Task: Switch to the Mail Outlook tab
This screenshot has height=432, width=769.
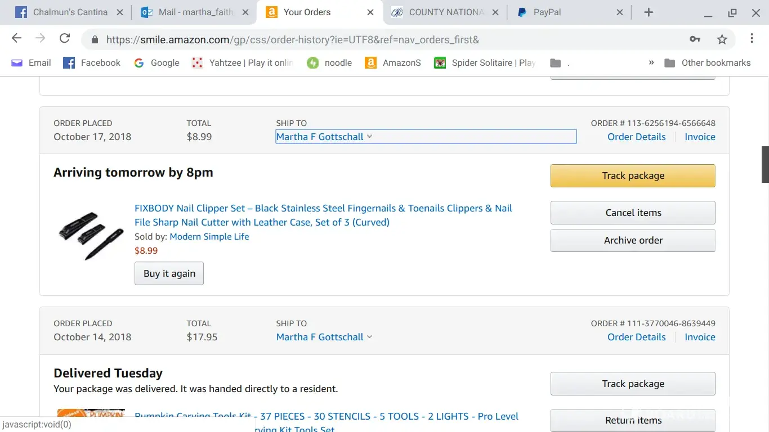Action: point(194,12)
